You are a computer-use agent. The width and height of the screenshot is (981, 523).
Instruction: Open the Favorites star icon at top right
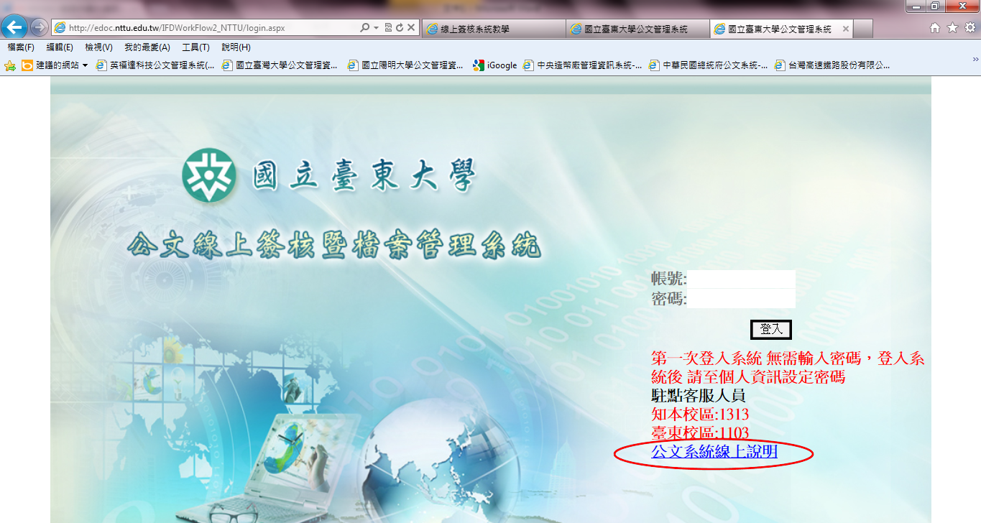tap(952, 28)
